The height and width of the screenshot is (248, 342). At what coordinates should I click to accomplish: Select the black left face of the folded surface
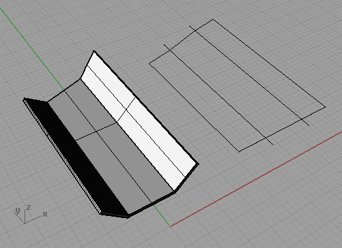pos(75,157)
